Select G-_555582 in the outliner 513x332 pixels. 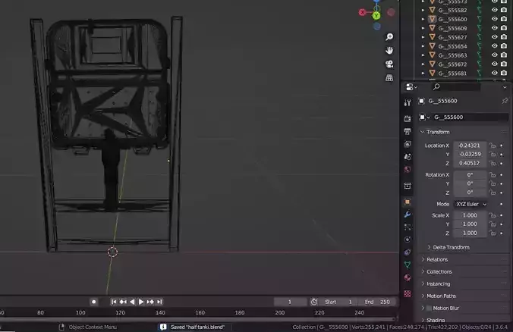coord(452,10)
